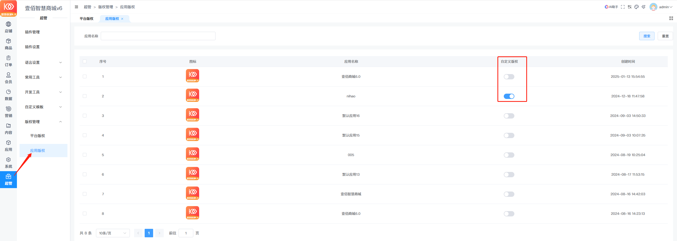Click the 重置 reset button
Viewport: 677px width, 241px height.
665,36
